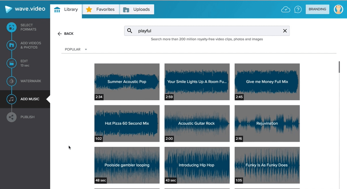Screen dimensions: 347x189
Task: Click the 48 sec duration badge
Action: point(101,180)
